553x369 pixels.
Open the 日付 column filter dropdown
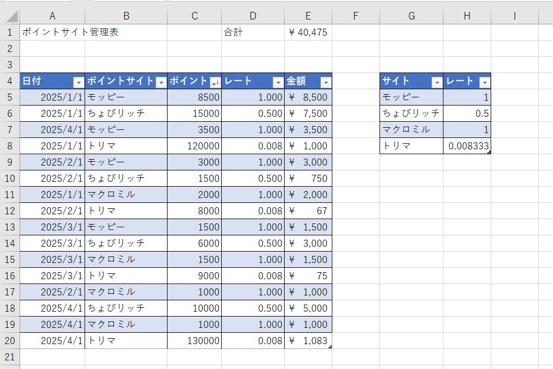tap(79, 82)
